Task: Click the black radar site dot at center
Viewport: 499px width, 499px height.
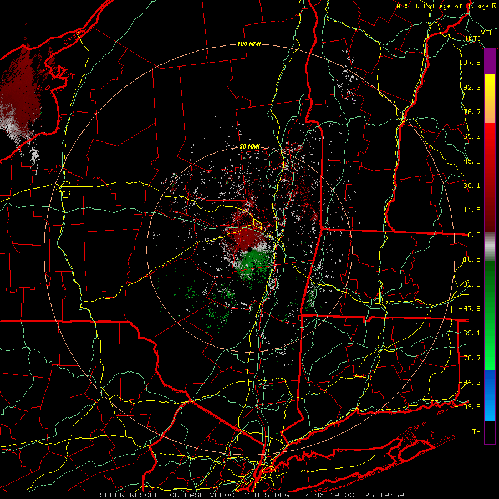Action: [250, 250]
